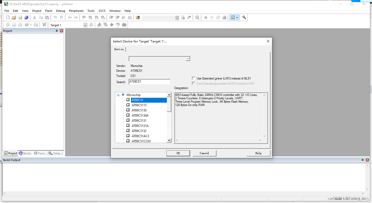Select AT89C51 chip icon in device tree

pyautogui.click(x=128, y=100)
